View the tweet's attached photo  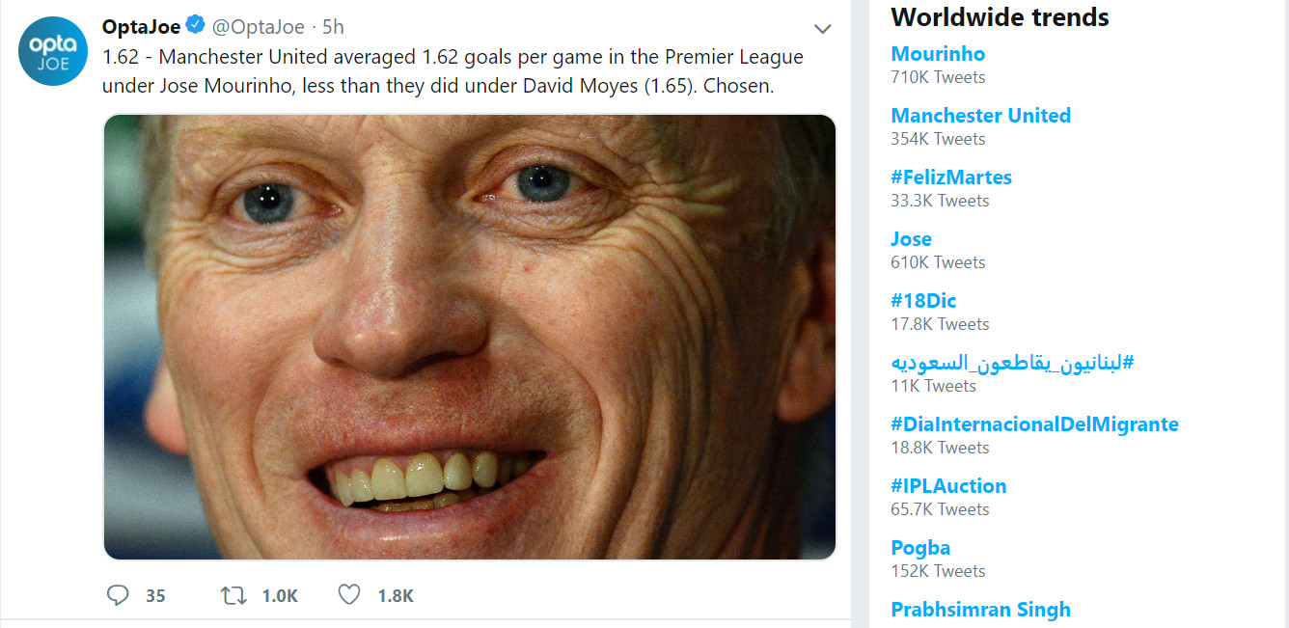[x=469, y=337]
